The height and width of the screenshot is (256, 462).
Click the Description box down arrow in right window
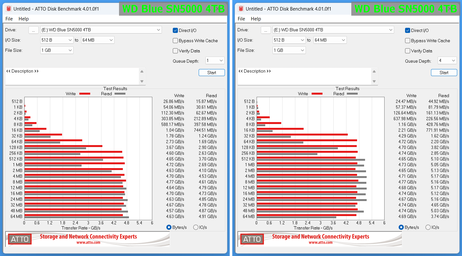(374, 81)
